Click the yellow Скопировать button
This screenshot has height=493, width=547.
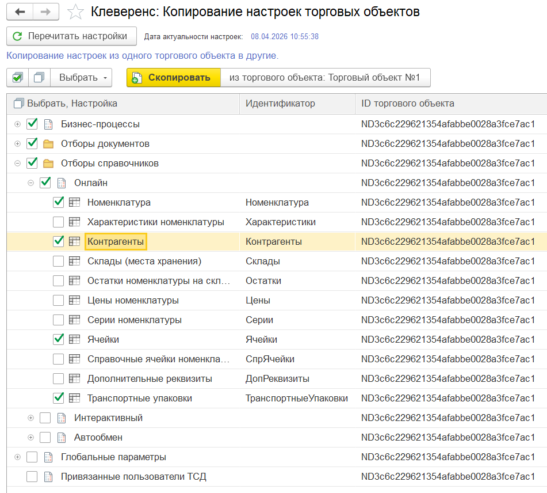174,77
